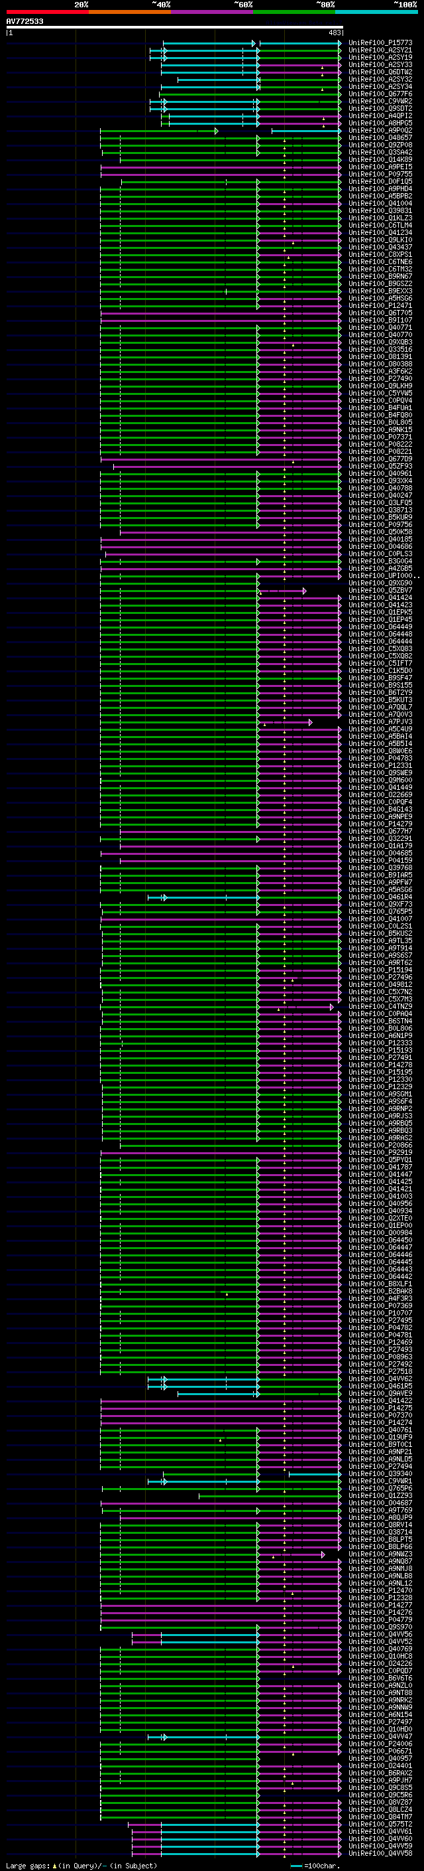Select label UniRef100_P04159
The width and height of the screenshot is (424, 1871).
(380, 861)
